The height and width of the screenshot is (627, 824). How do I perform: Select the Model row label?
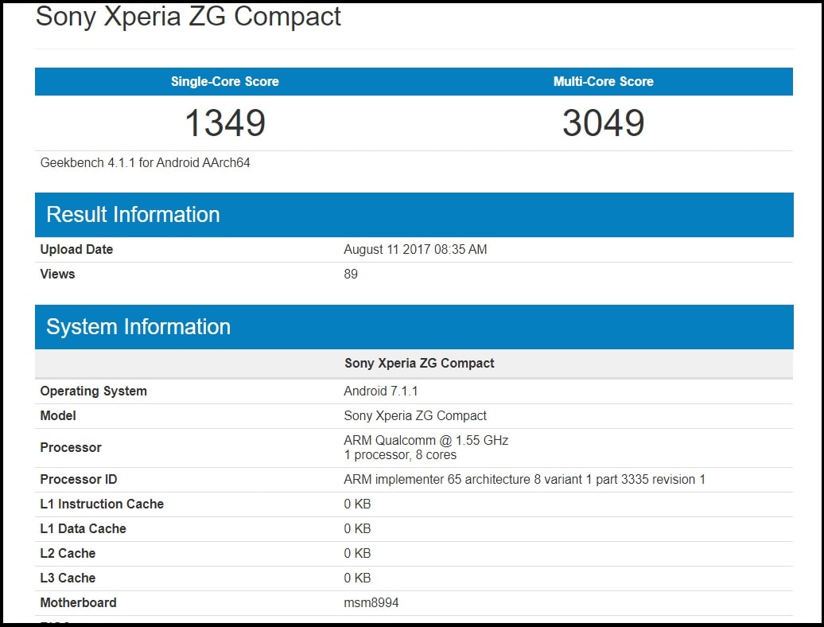(x=58, y=415)
